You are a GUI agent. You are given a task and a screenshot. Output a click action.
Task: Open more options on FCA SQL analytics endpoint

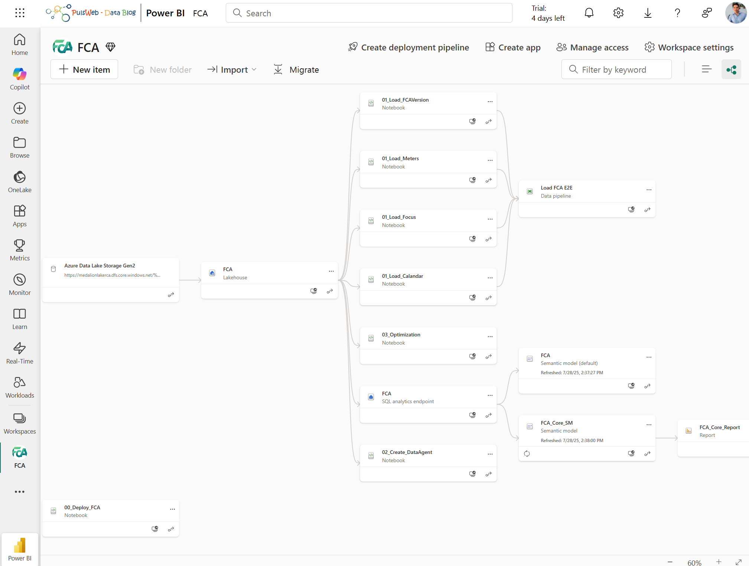click(490, 395)
